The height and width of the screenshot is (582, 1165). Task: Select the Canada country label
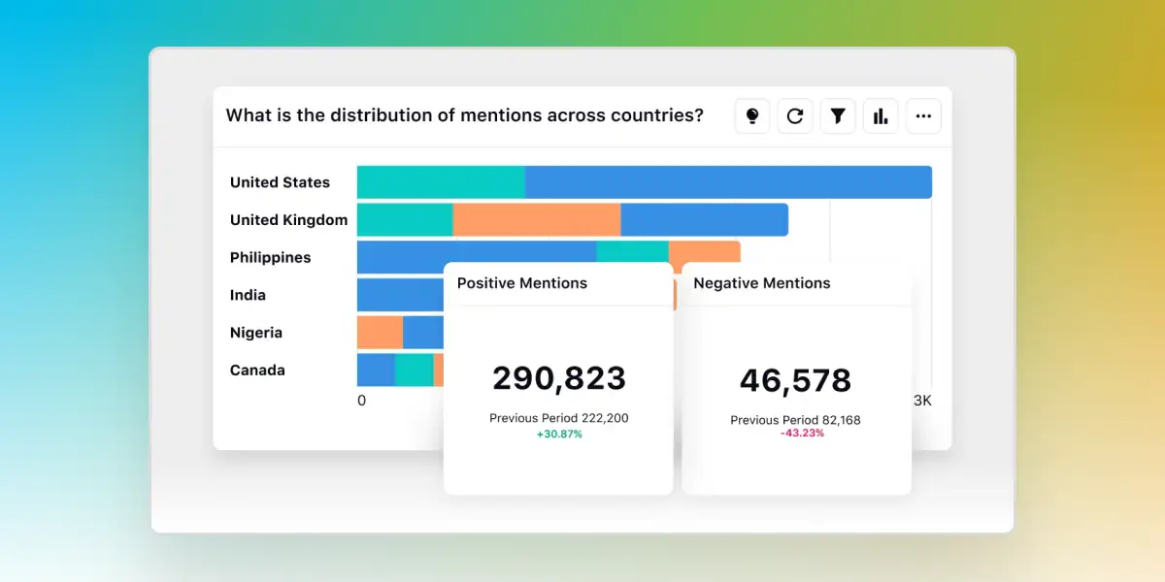coord(257,370)
